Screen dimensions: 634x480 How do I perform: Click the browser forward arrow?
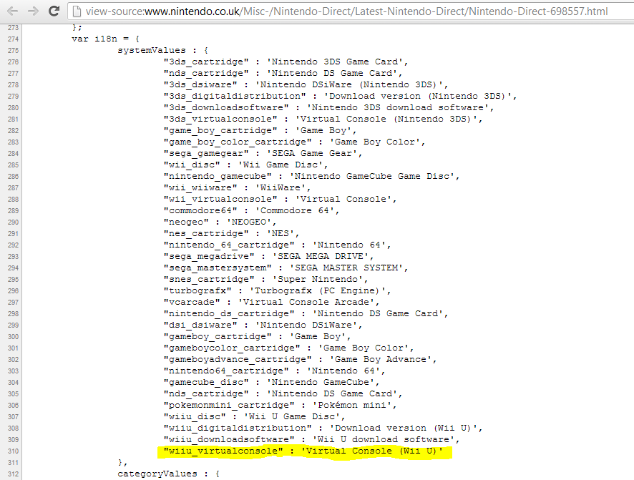coord(33,11)
